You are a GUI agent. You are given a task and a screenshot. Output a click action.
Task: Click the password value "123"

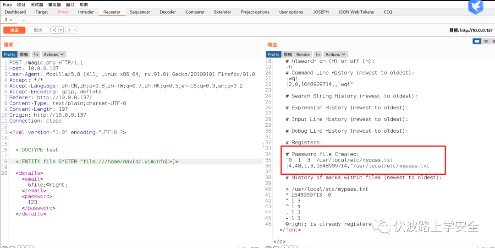(x=33, y=202)
